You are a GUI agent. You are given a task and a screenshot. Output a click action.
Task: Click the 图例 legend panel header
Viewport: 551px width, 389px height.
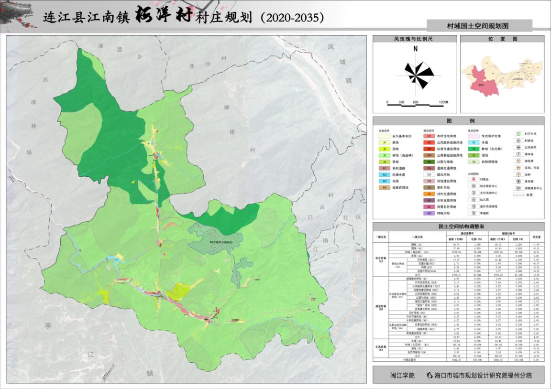[x=458, y=121]
